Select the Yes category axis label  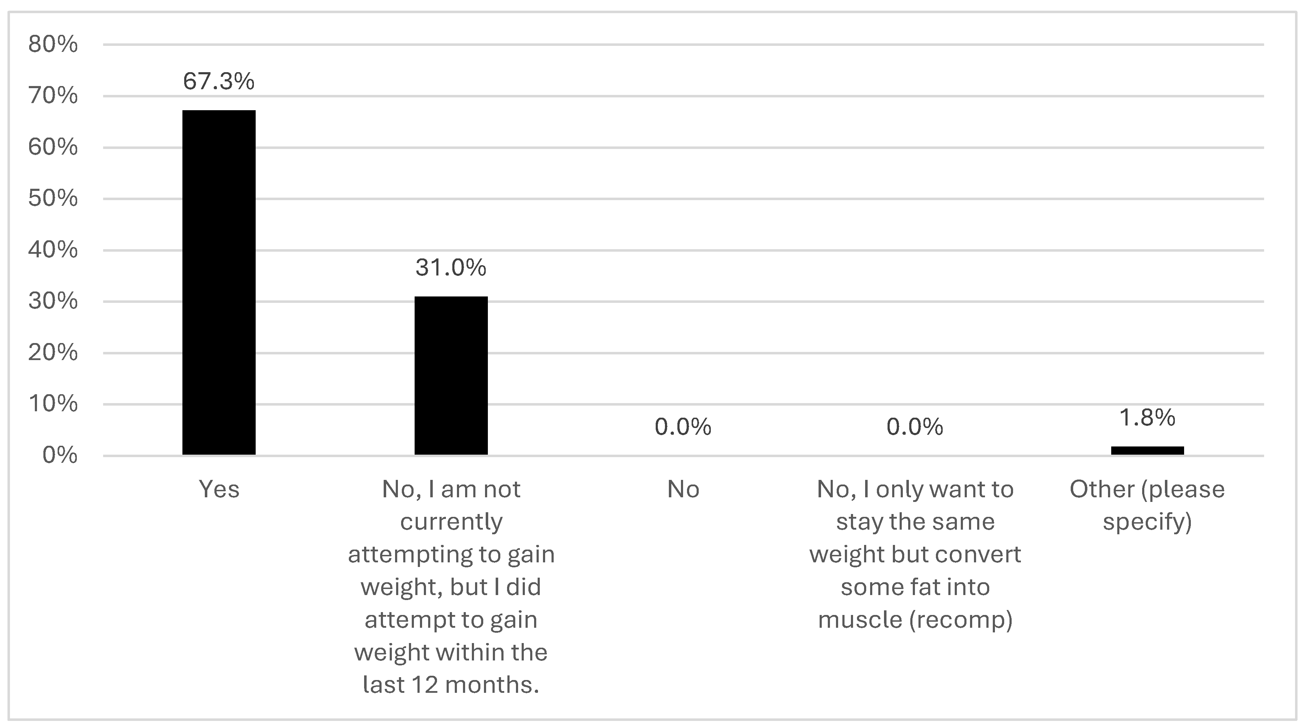(219, 489)
